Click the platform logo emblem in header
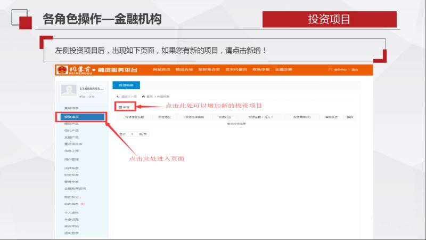Viewport: 426px width, 240px height. pyautogui.click(x=63, y=70)
